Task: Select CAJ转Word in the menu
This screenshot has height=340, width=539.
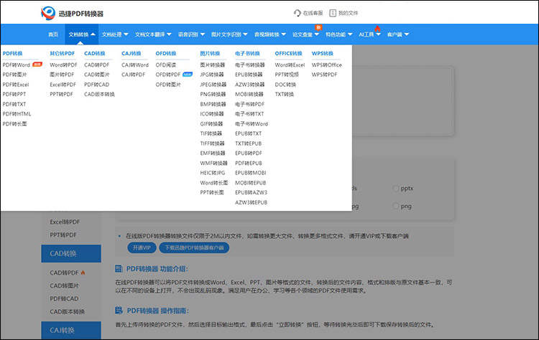Action: [x=135, y=65]
